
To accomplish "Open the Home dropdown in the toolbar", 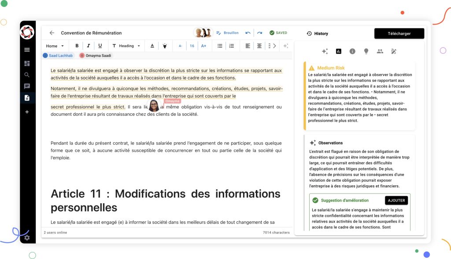I will (55, 46).
